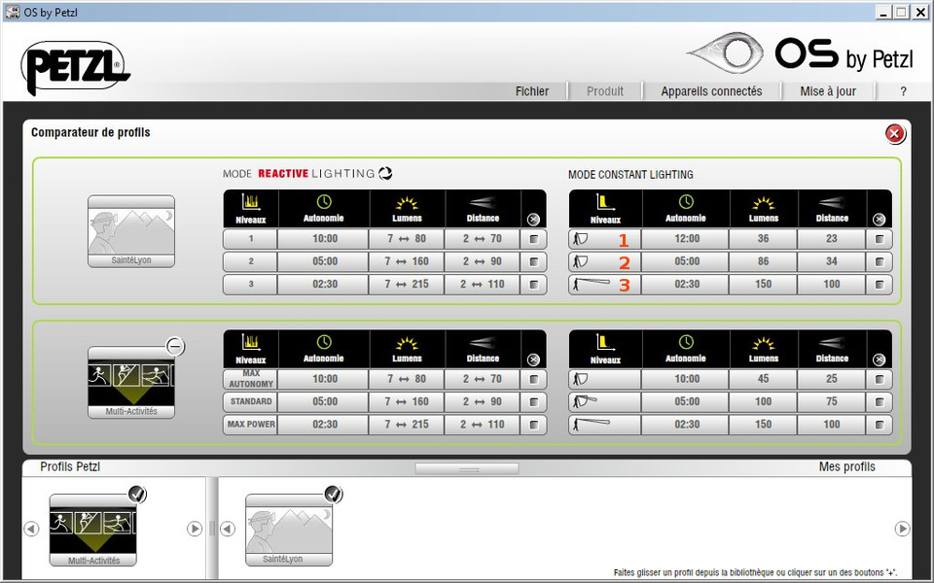Image resolution: width=934 pixels, height=583 pixels.
Task: Check MAX AUTONOMY row checkbox
Action: click(x=534, y=379)
